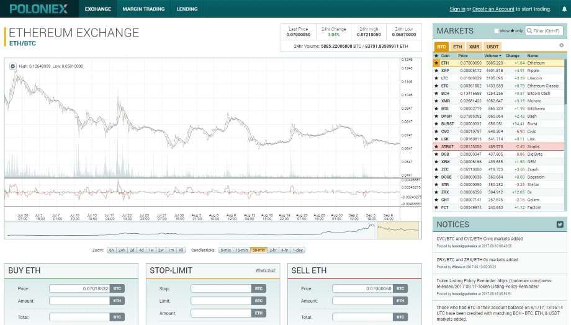Screen dimensions: 571x325
Task: Select 4-hr candlesticks
Action: tap(284, 251)
